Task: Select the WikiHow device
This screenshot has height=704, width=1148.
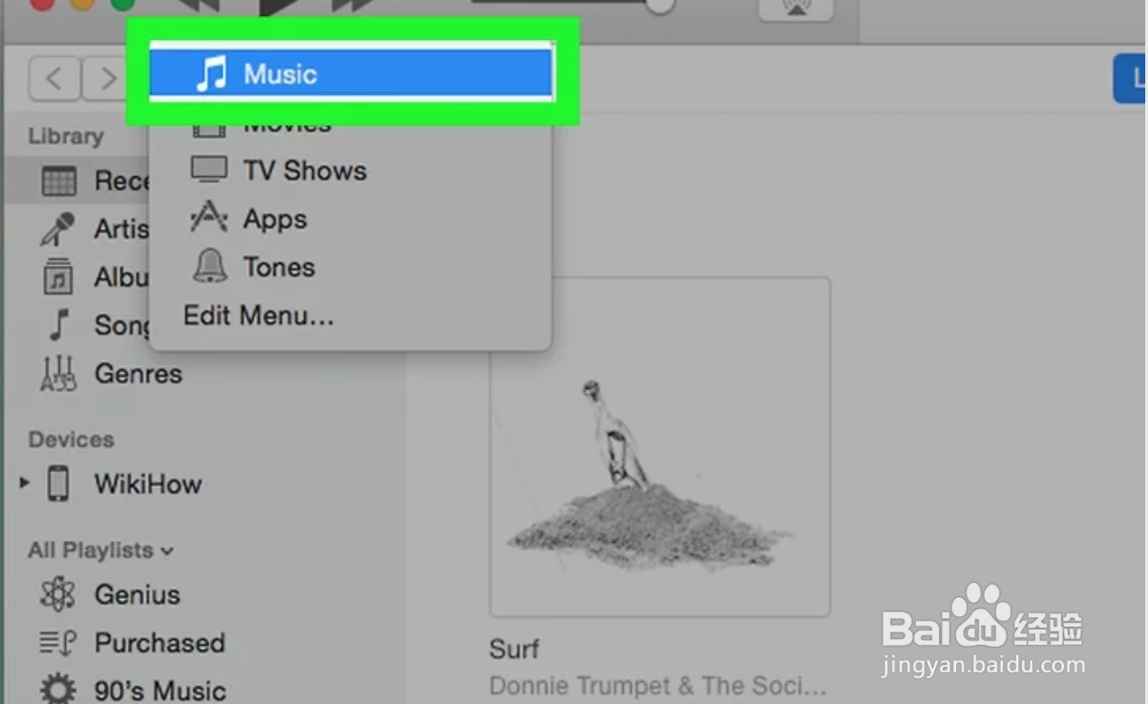Action: pyautogui.click(x=148, y=484)
